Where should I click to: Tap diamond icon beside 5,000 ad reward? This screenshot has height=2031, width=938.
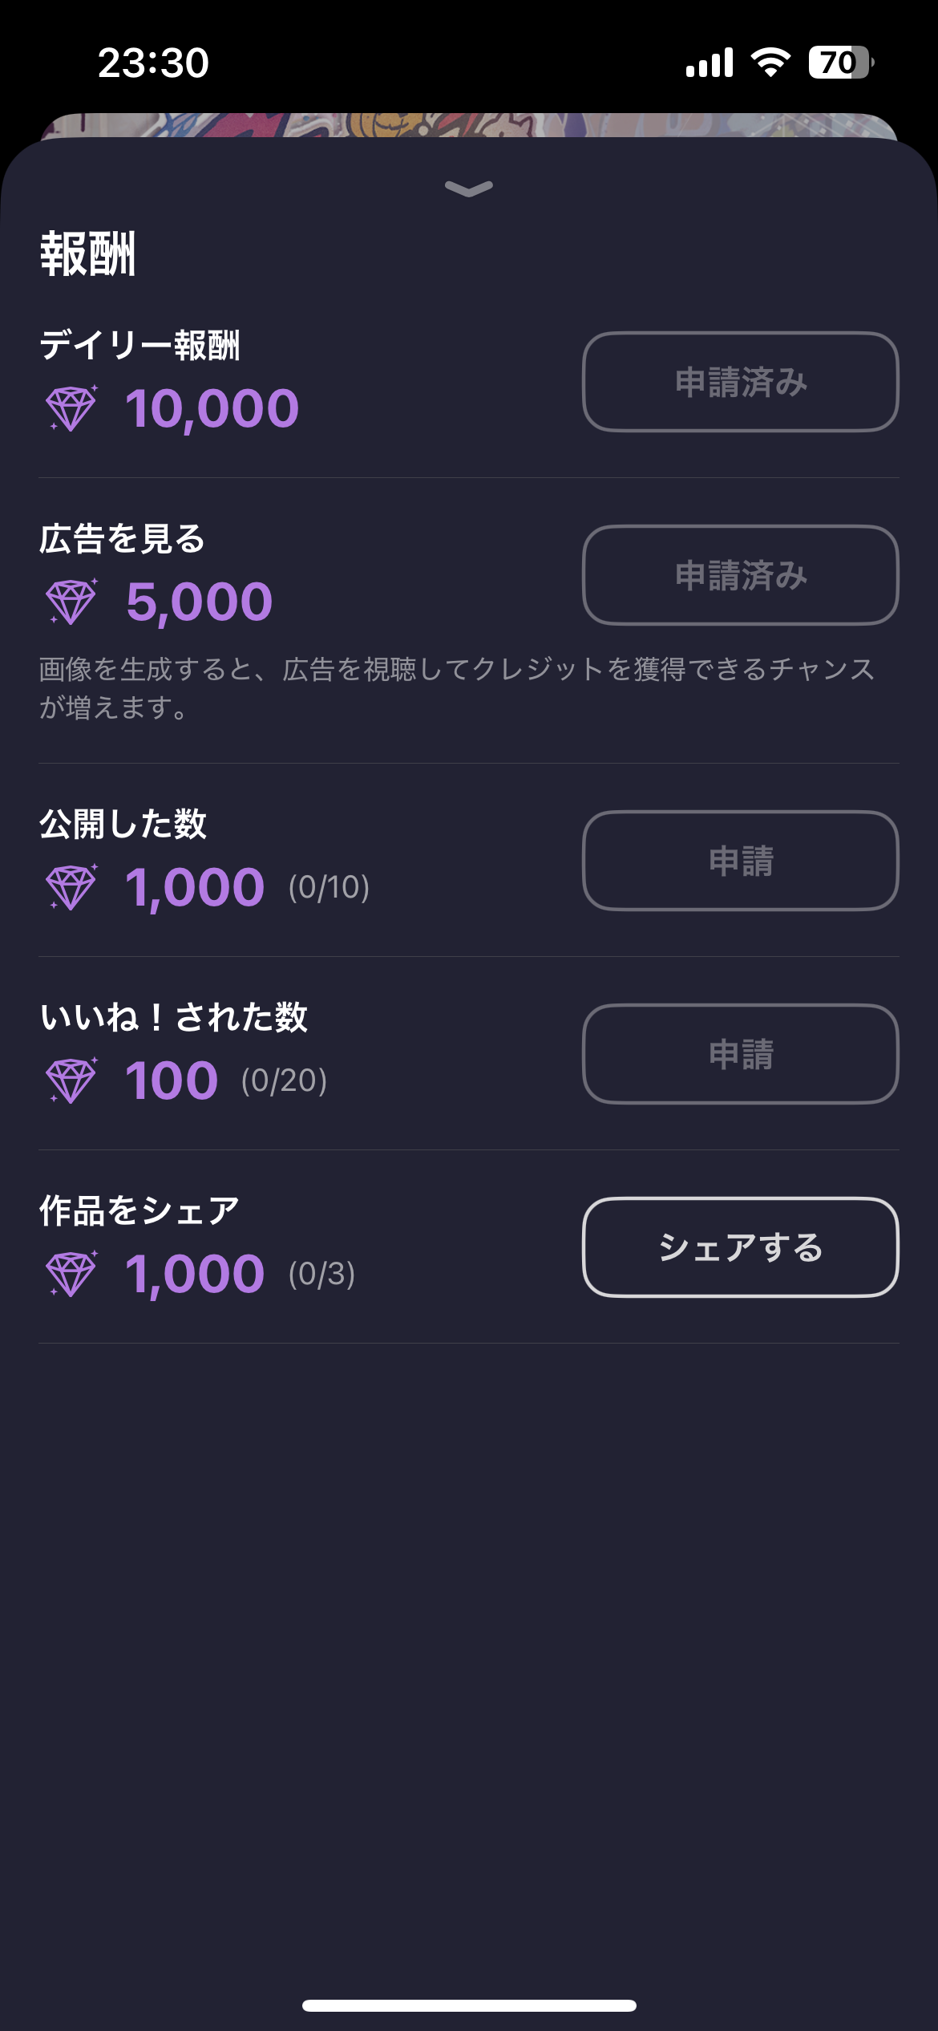tap(72, 602)
